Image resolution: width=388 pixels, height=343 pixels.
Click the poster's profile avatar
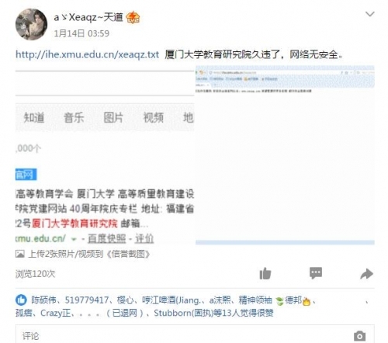(31, 24)
